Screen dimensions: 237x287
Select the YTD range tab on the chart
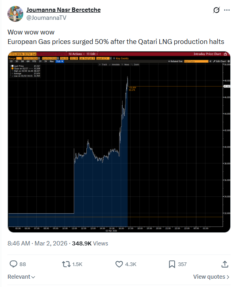click(34, 61)
